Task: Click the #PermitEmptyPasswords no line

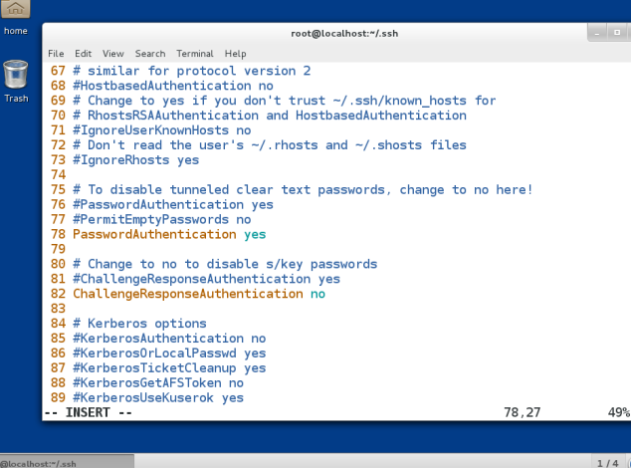Action: click(x=162, y=219)
